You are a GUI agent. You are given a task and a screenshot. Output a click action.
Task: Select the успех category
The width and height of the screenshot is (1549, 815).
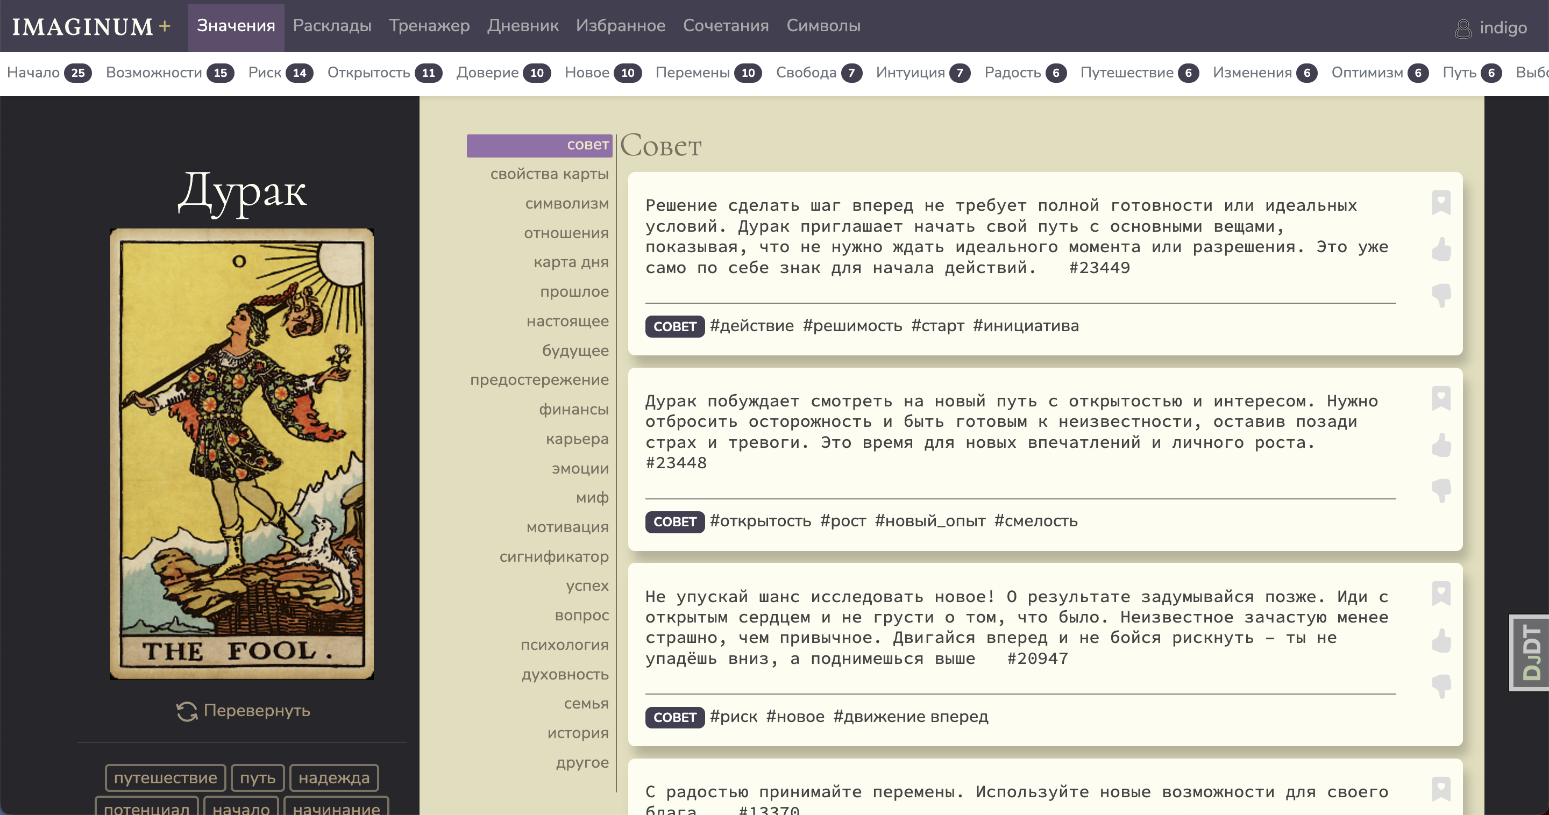(587, 586)
